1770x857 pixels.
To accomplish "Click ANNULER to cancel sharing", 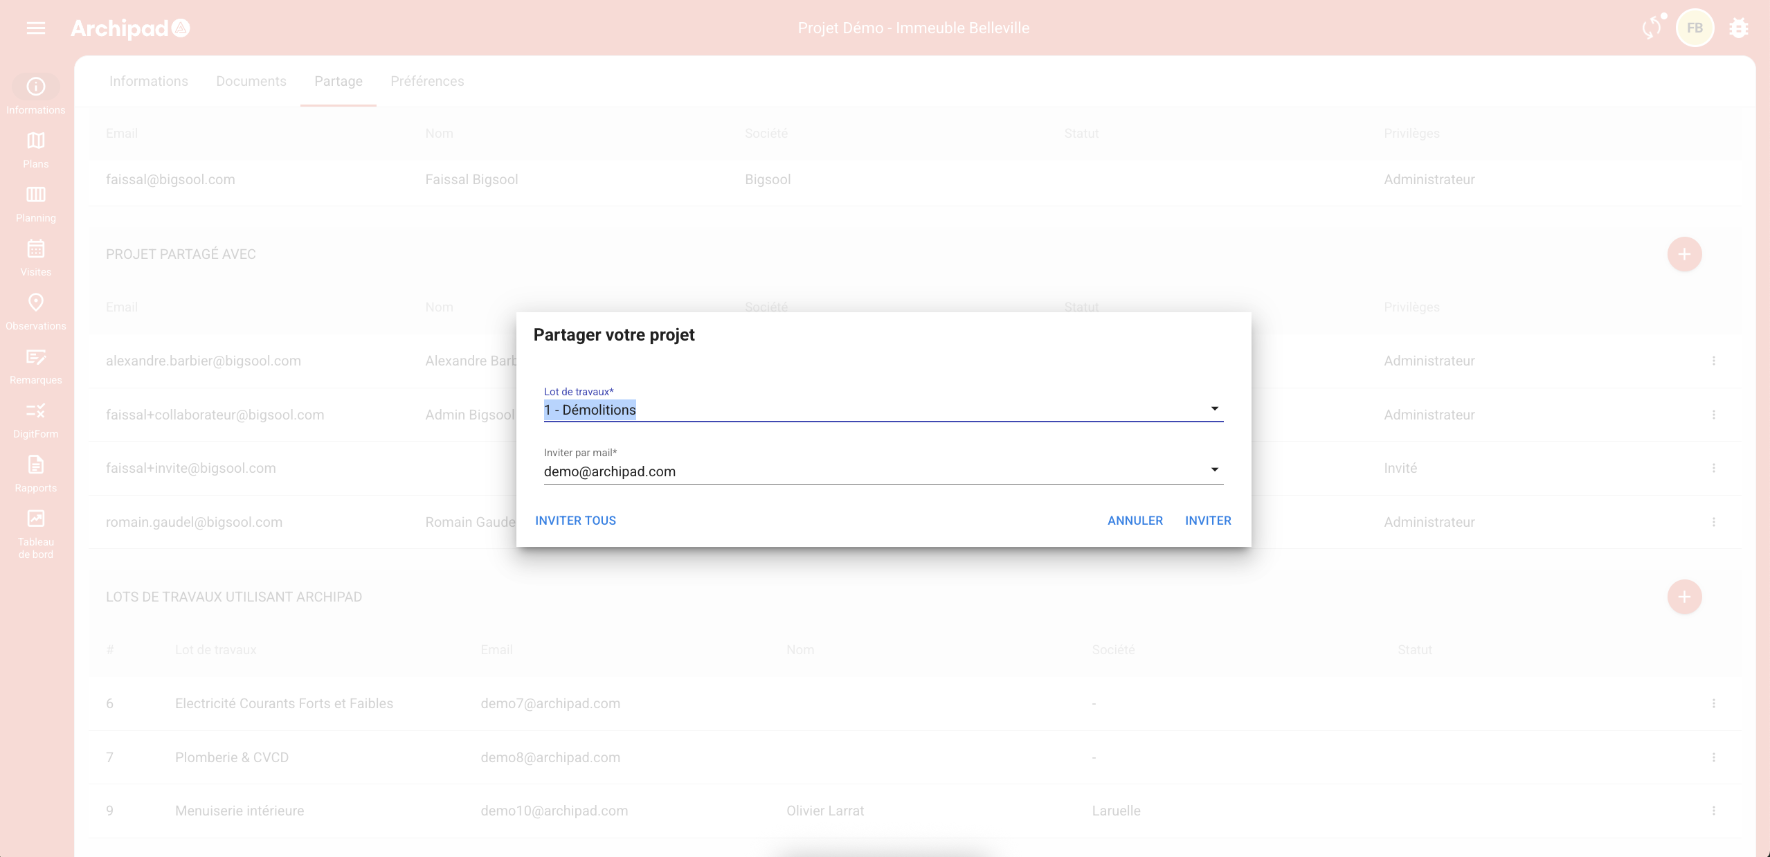I will (1135, 521).
